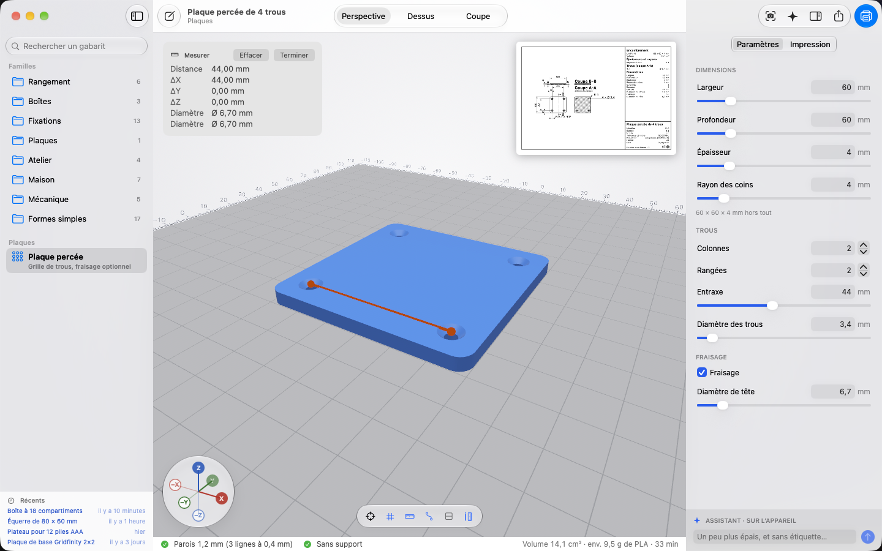Select the Plaque percée template
882x551 pixels.
(x=77, y=261)
